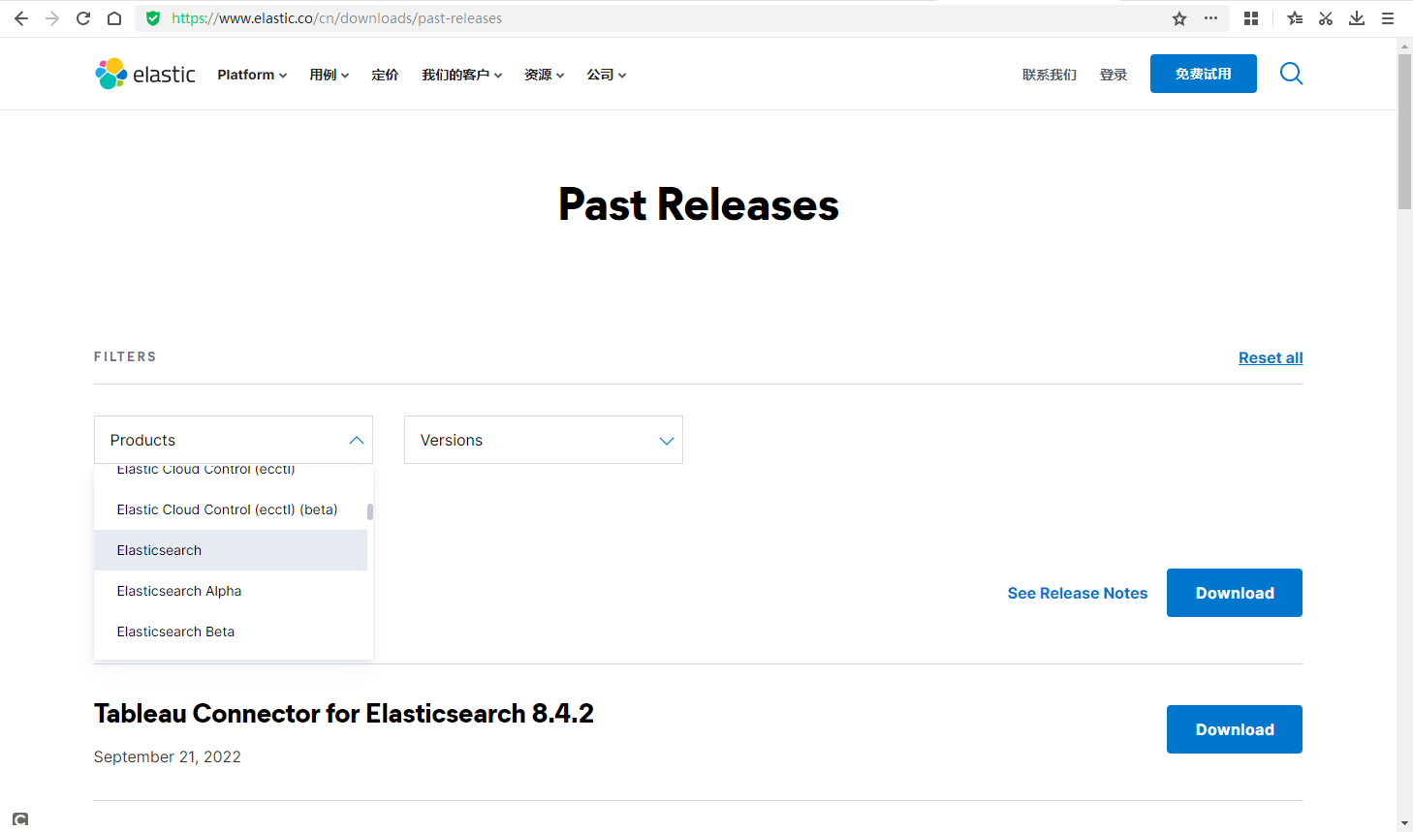Collapse the Products dropdown
The height and width of the screenshot is (832, 1413).
356,440
